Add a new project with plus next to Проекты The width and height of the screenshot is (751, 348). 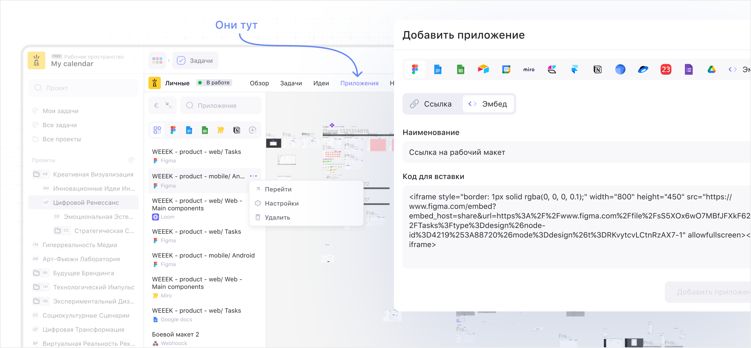[132, 160]
